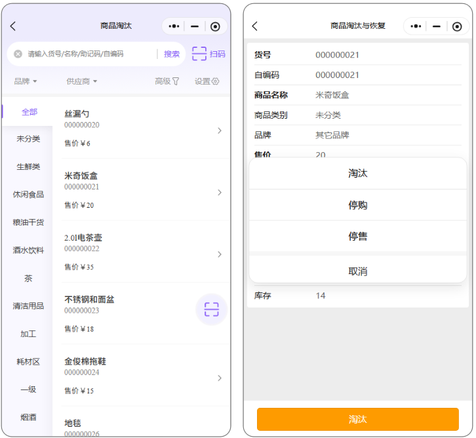The image size is (476, 438).
Task: Choose 停购 in the action sheet
Action: click(x=357, y=205)
